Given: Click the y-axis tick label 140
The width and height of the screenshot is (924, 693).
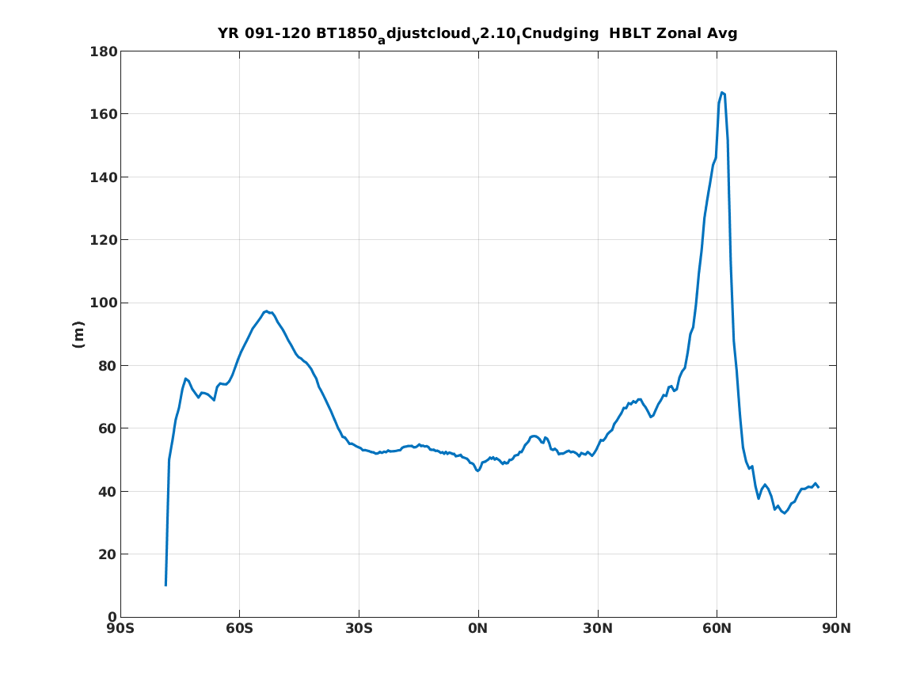Looking at the screenshot, I should tap(103, 177).
